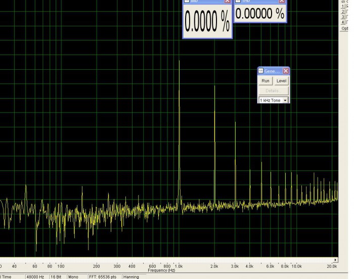The width and height of the screenshot is (354, 279).
Task: Select overlay button 2
Action: 343,12
